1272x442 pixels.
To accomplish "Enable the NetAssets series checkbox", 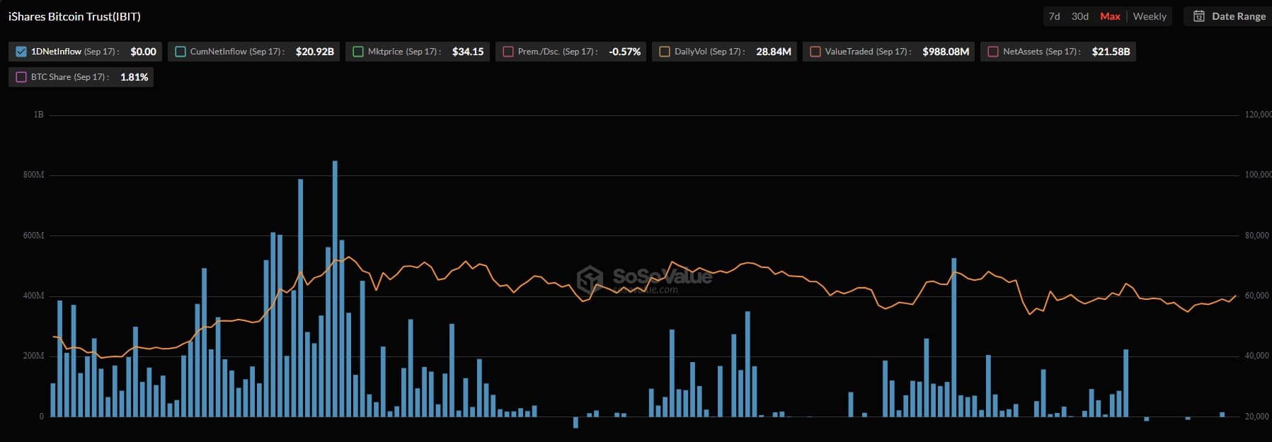I will (x=993, y=52).
